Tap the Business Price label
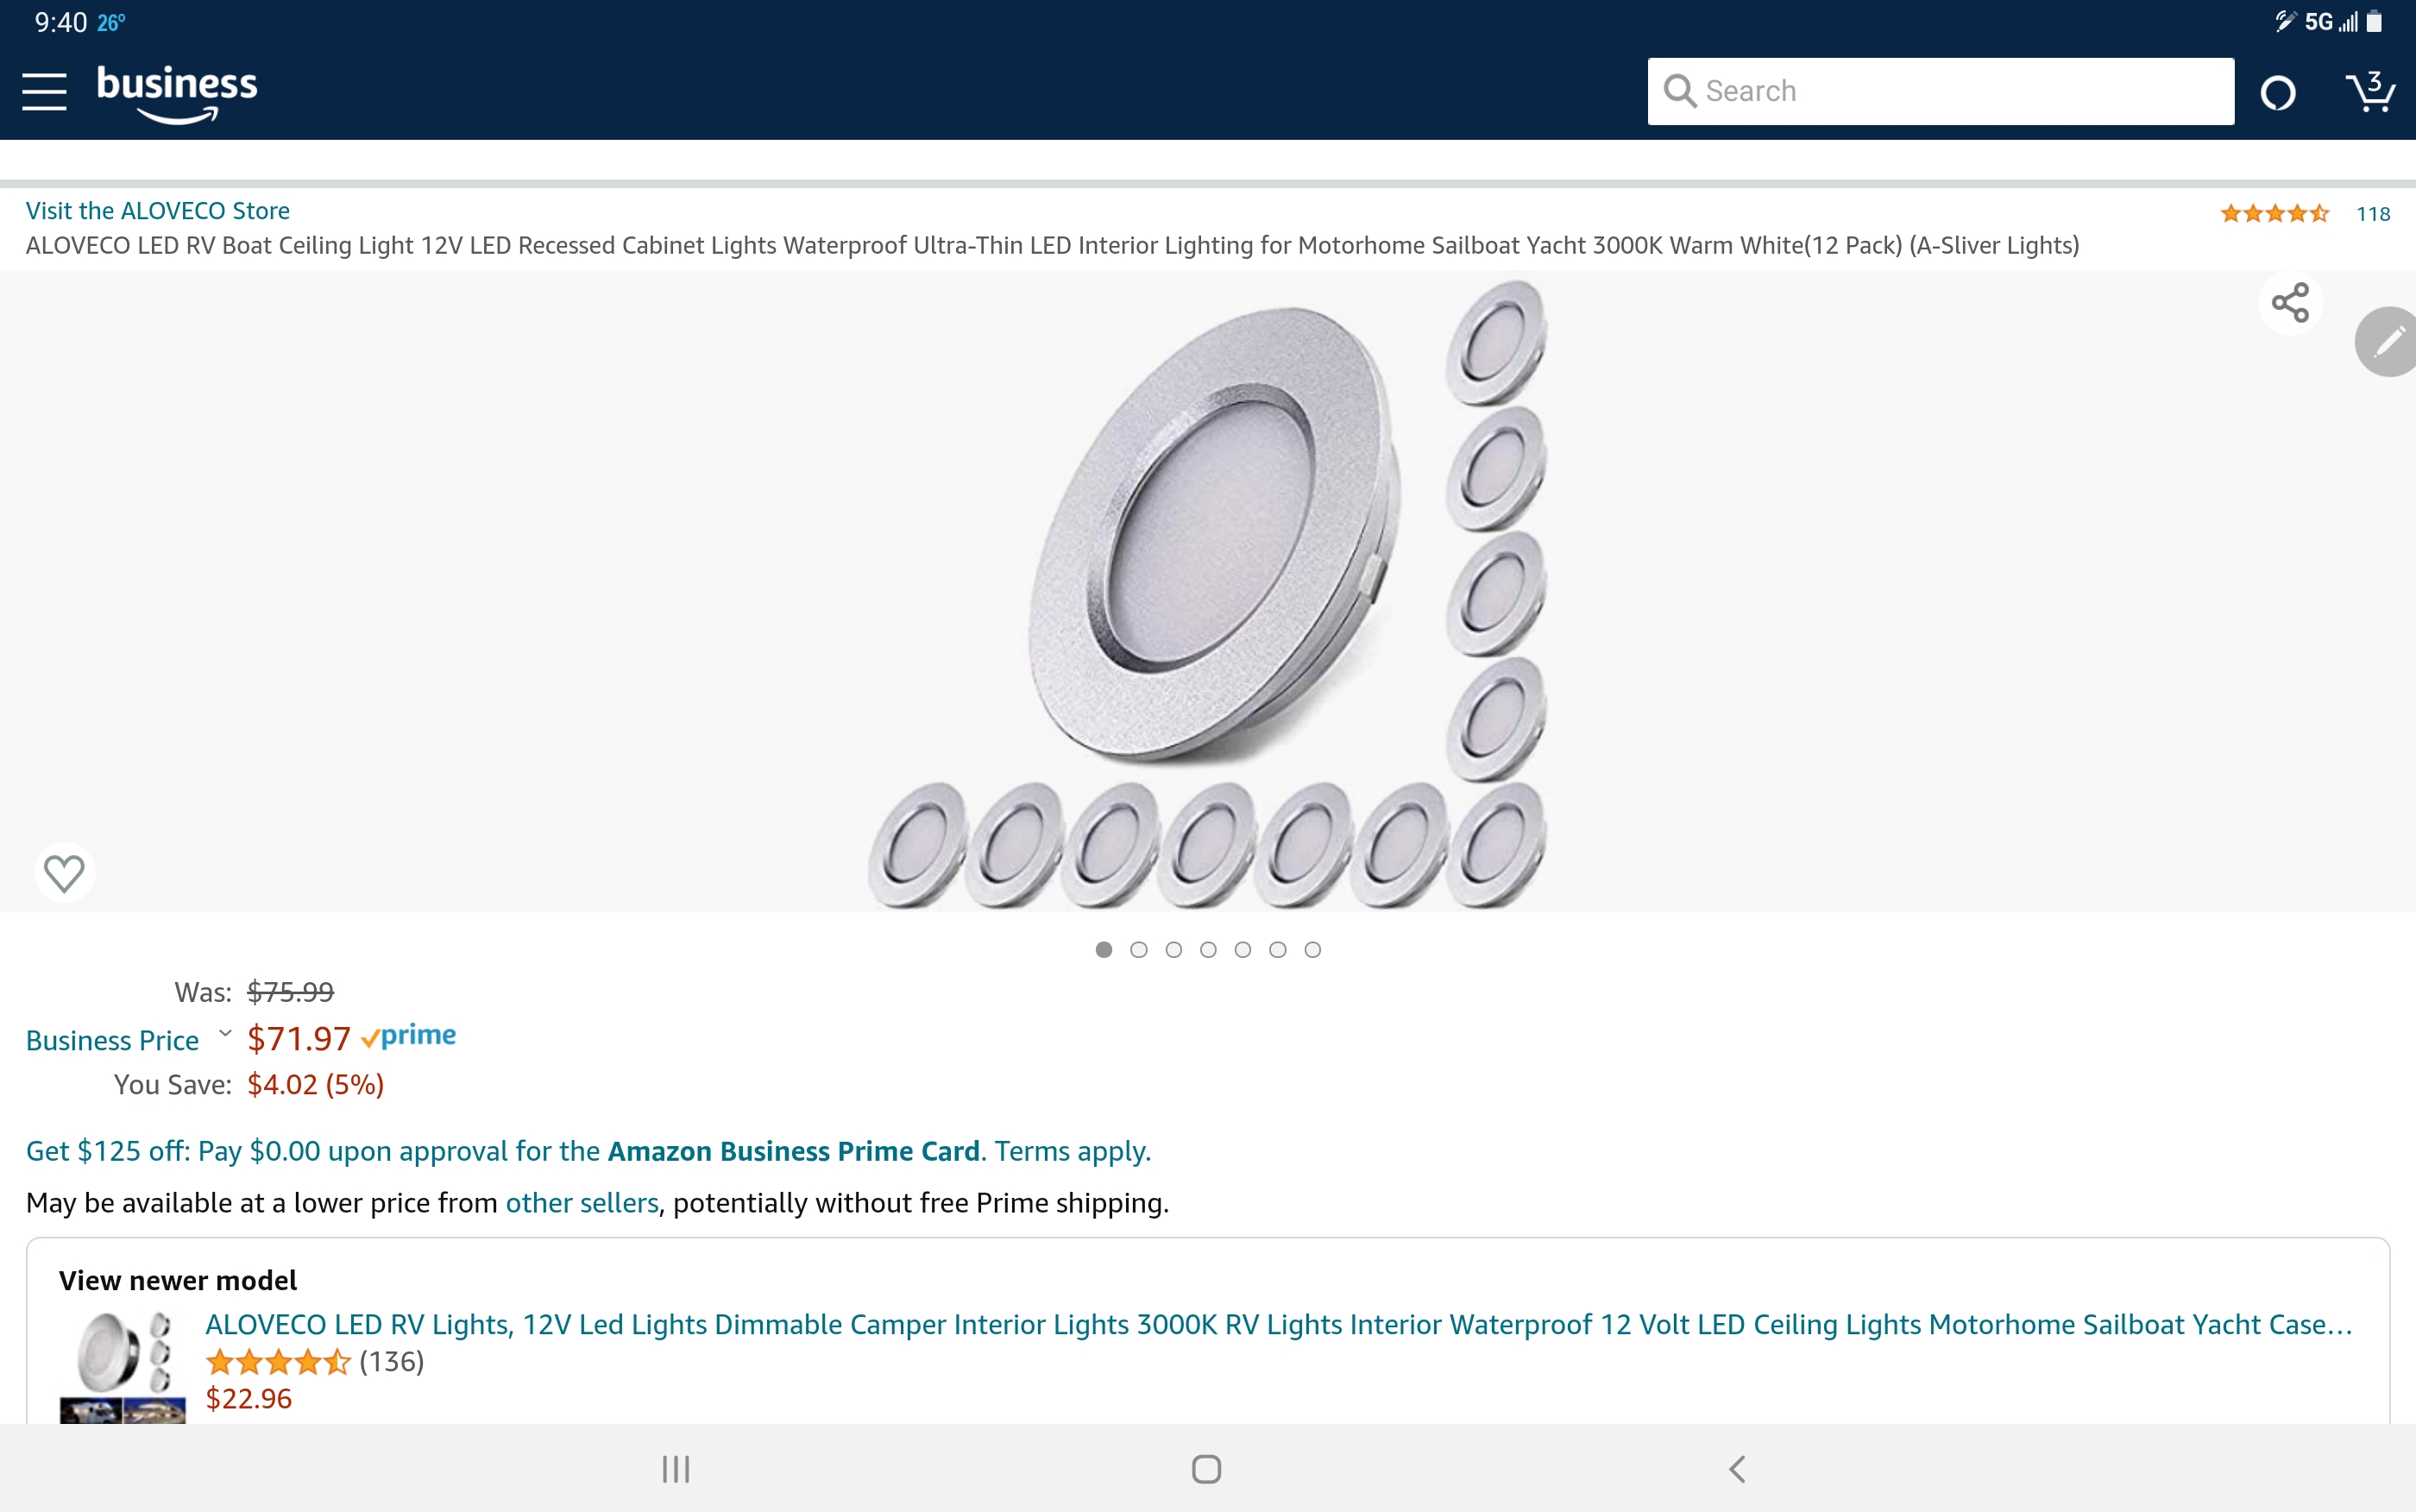The image size is (2416, 1512). (113, 1040)
